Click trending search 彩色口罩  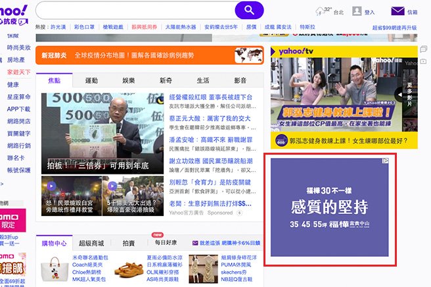tap(84, 27)
